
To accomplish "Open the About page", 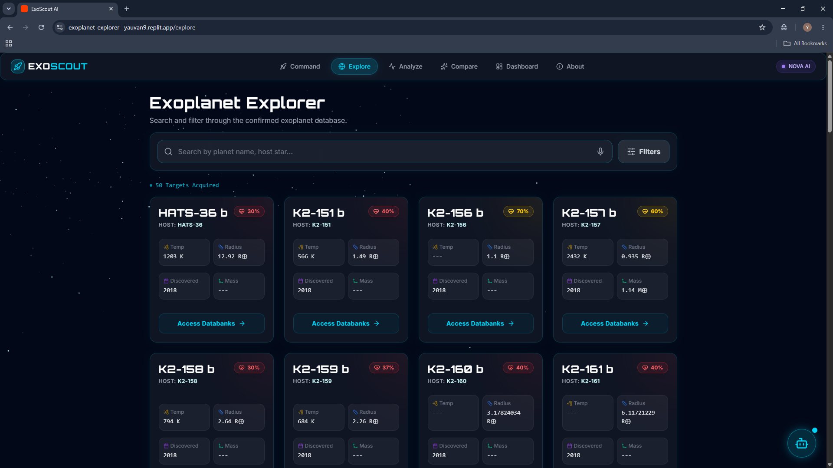I will coord(570,66).
